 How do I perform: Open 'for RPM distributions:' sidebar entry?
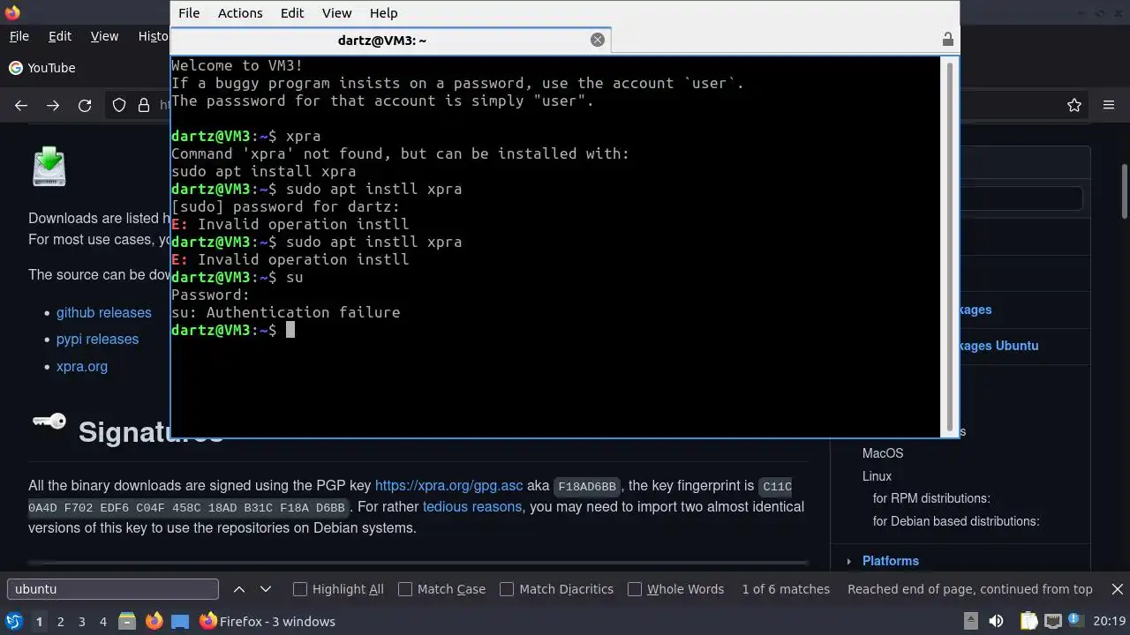click(931, 498)
